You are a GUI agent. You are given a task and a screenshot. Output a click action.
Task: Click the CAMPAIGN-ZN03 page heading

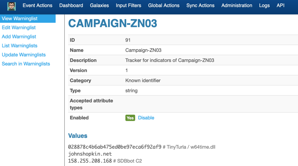pyautogui.click(x=113, y=23)
